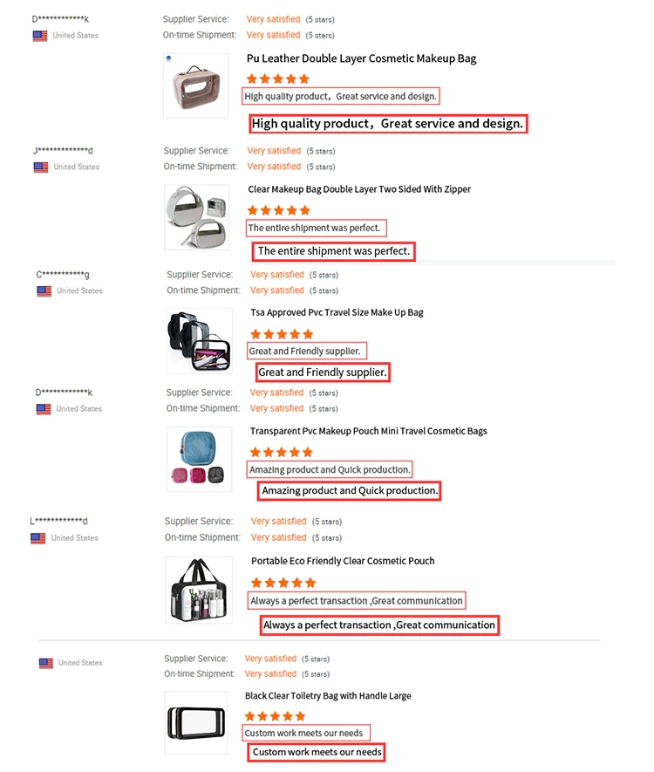Open the Black Clear Toiletry Bag thumbnail image

[x=197, y=722]
